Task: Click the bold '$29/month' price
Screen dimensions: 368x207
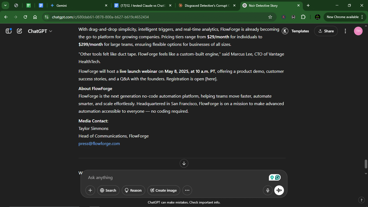Action: coord(218,37)
